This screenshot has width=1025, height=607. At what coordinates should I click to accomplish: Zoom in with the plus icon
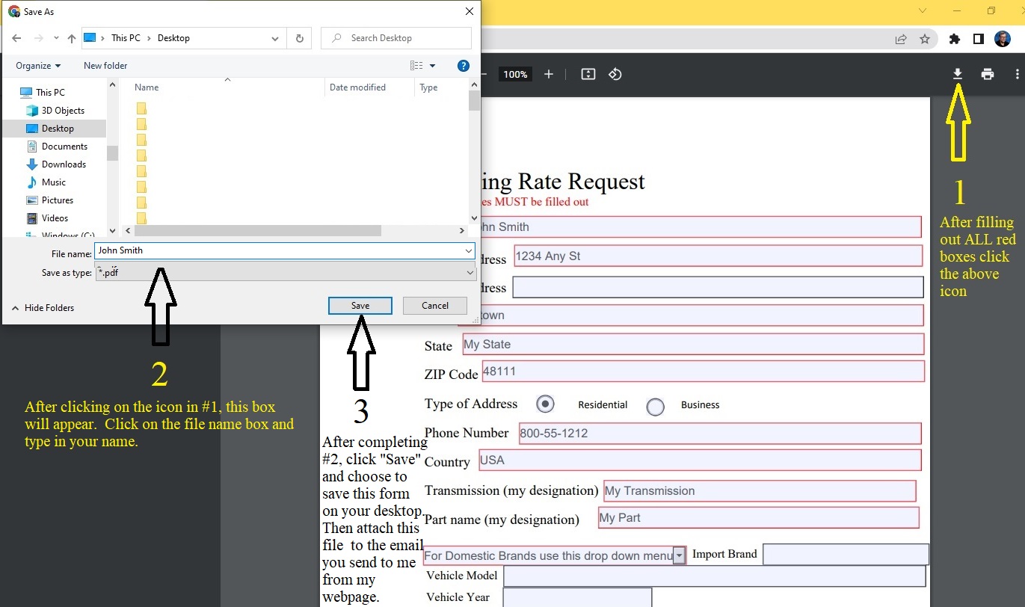549,74
